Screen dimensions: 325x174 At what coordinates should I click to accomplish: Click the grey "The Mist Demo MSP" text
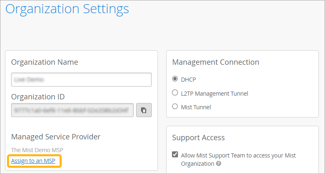tap(37, 150)
